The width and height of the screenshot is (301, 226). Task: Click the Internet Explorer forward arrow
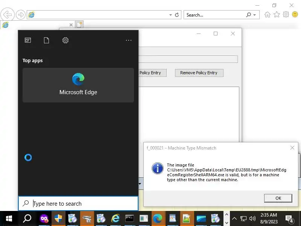pyautogui.click(x=21, y=15)
